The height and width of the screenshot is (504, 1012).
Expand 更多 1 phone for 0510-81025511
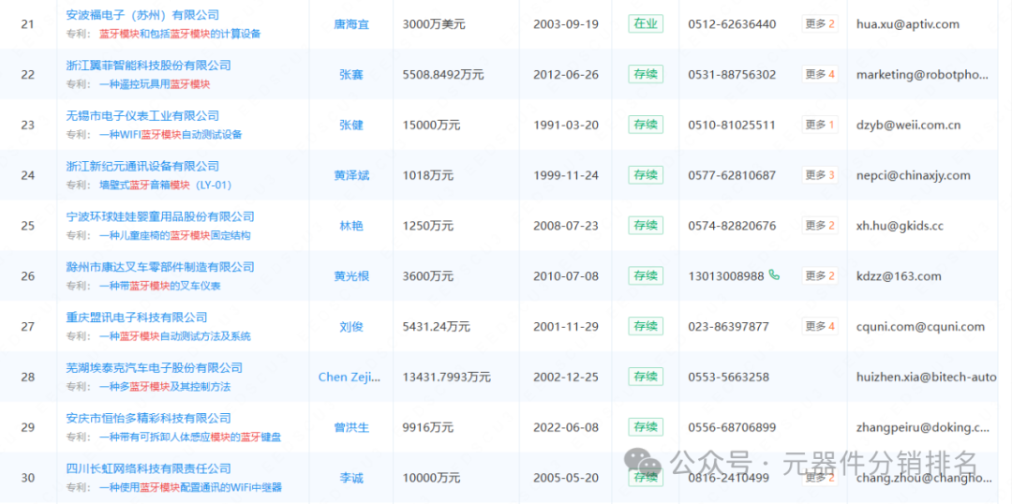[820, 125]
